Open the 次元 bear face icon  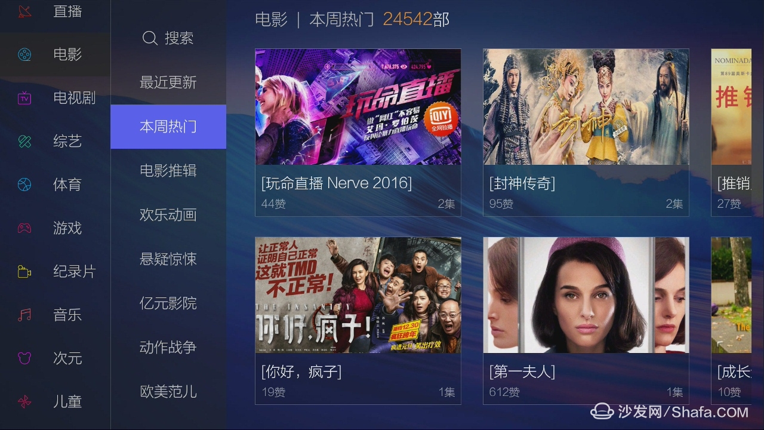(x=24, y=358)
